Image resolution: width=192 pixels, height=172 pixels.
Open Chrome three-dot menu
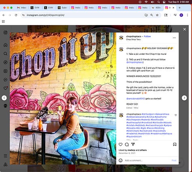[188, 15]
